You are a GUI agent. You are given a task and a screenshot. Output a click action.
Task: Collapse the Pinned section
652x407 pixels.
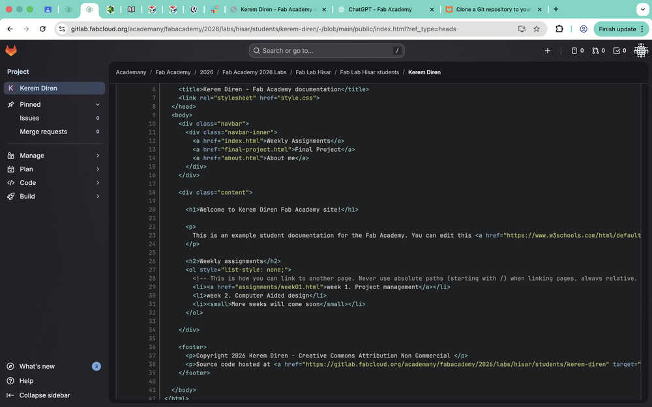[x=98, y=104]
